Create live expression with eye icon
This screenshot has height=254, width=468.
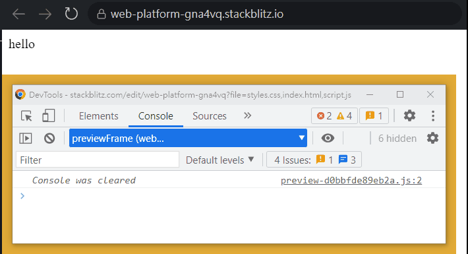click(x=328, y=138)
